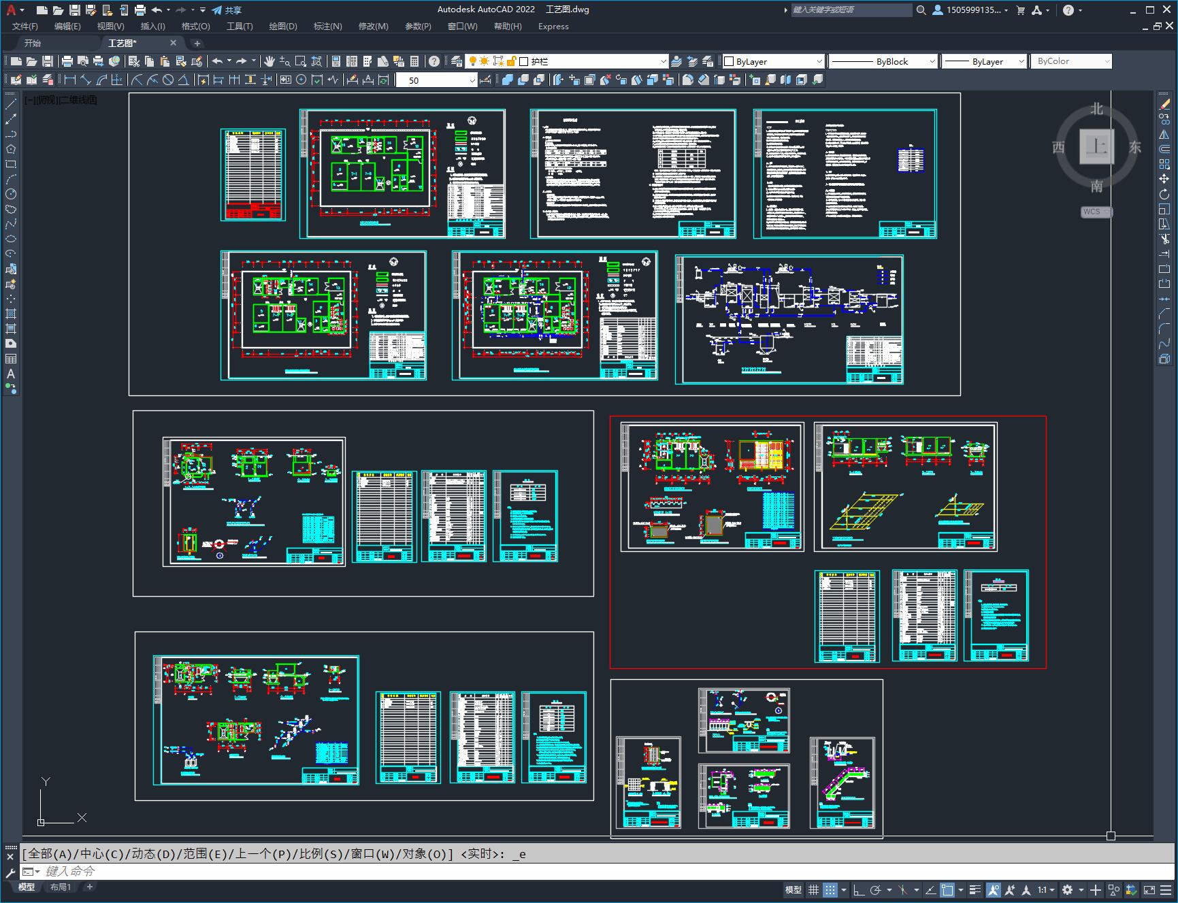
Task: Close the 工艺图 drawing tab
Action: coord(173,43)
